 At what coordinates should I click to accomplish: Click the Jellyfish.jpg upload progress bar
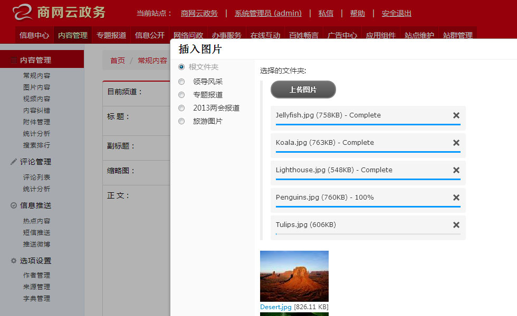click(368, 124)
